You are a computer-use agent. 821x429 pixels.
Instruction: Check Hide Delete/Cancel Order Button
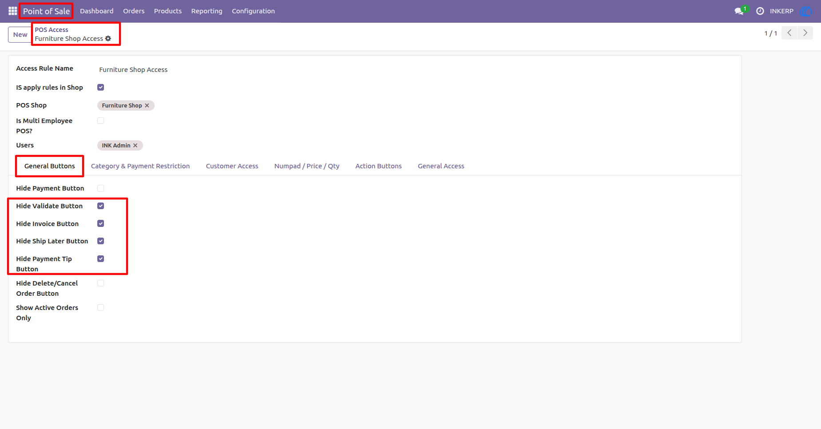click(x=101, y=283)
